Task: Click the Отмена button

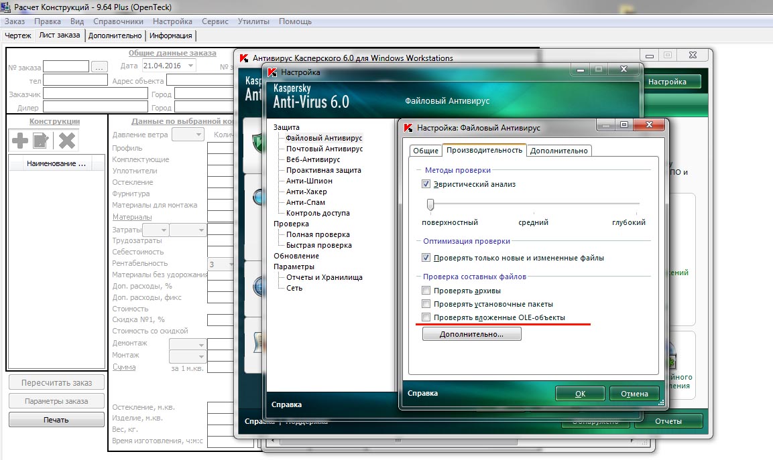Action: coord(634,394)
